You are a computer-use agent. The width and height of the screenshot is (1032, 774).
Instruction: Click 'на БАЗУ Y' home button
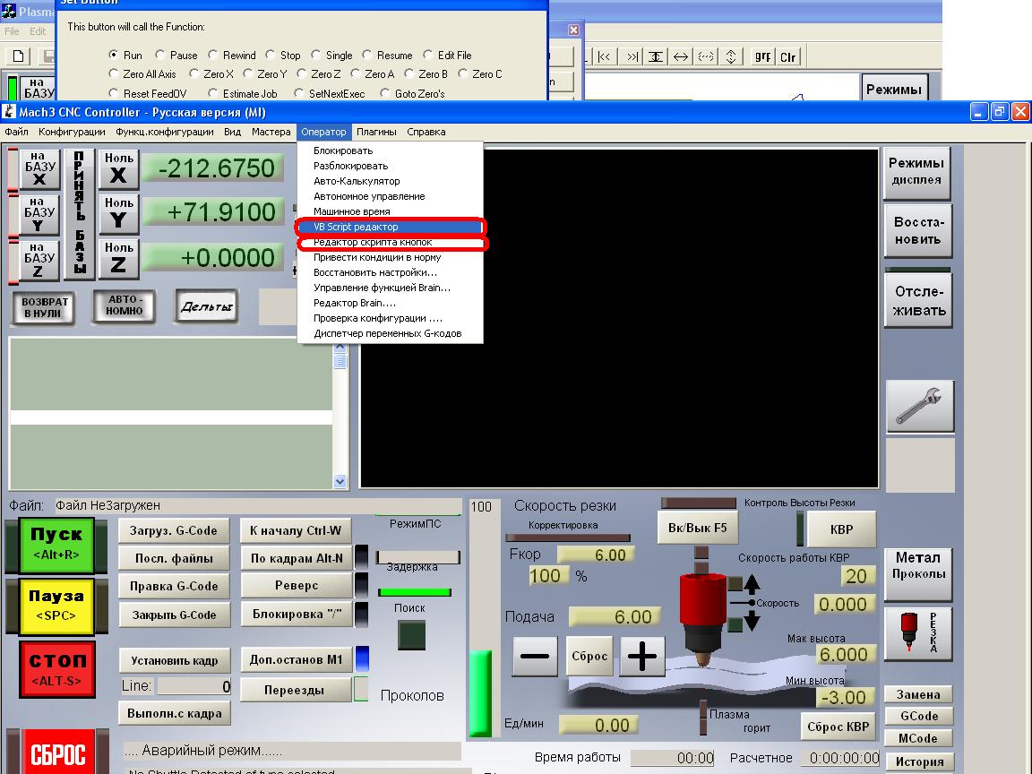click(x=39, y=215)
